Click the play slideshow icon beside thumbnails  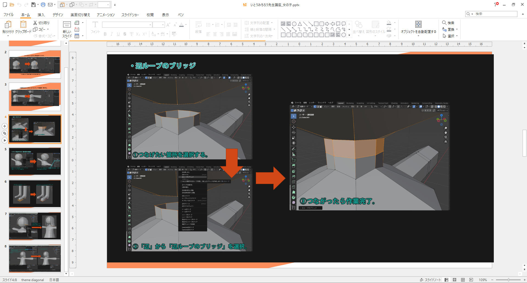pyautogui.click(x=5, y=140)
